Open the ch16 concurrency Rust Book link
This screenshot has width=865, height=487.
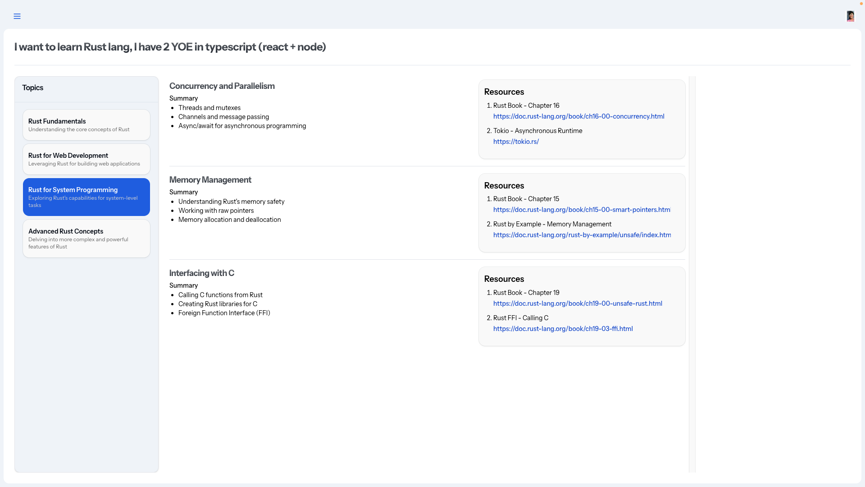tap(578, 116)
